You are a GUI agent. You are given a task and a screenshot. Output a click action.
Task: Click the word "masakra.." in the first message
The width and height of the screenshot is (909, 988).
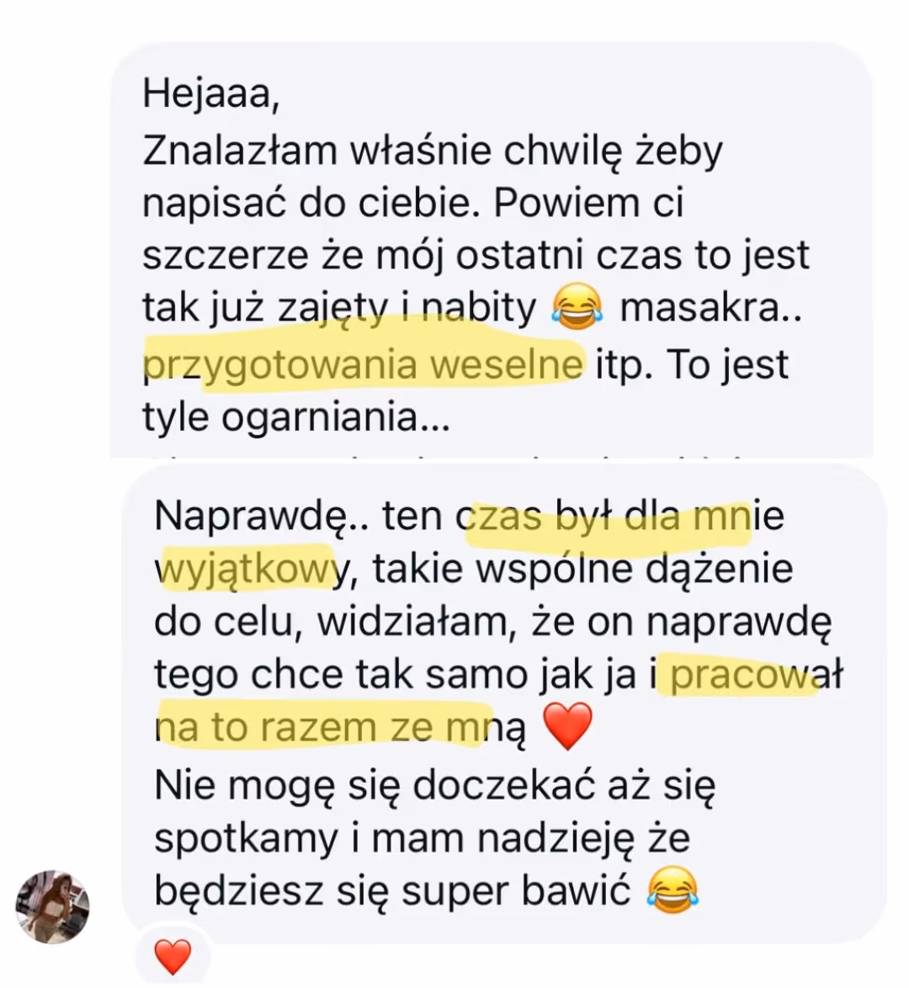(x=711, y=309)
